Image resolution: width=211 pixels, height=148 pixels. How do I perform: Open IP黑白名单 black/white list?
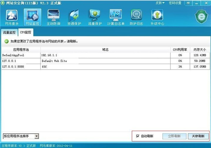[116, 17]
